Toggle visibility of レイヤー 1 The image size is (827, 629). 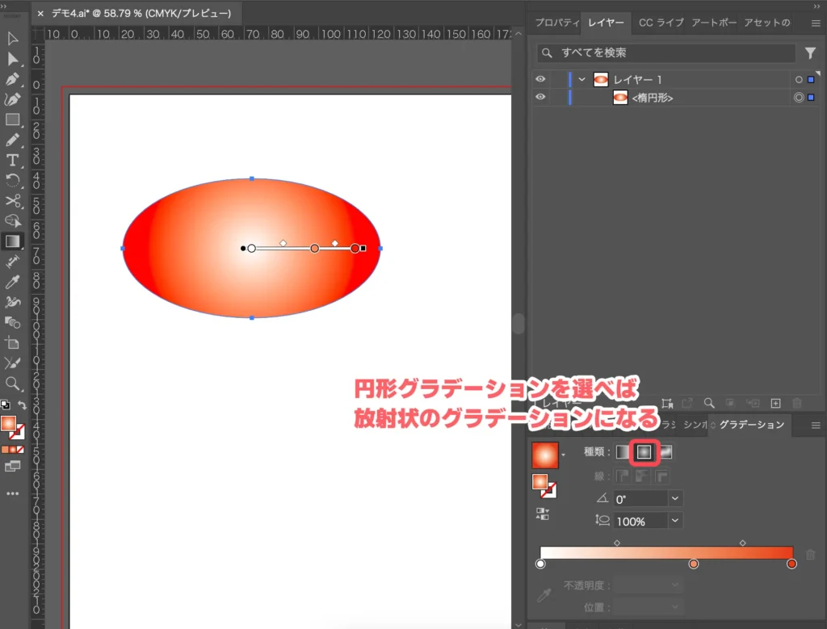[541, 79]
